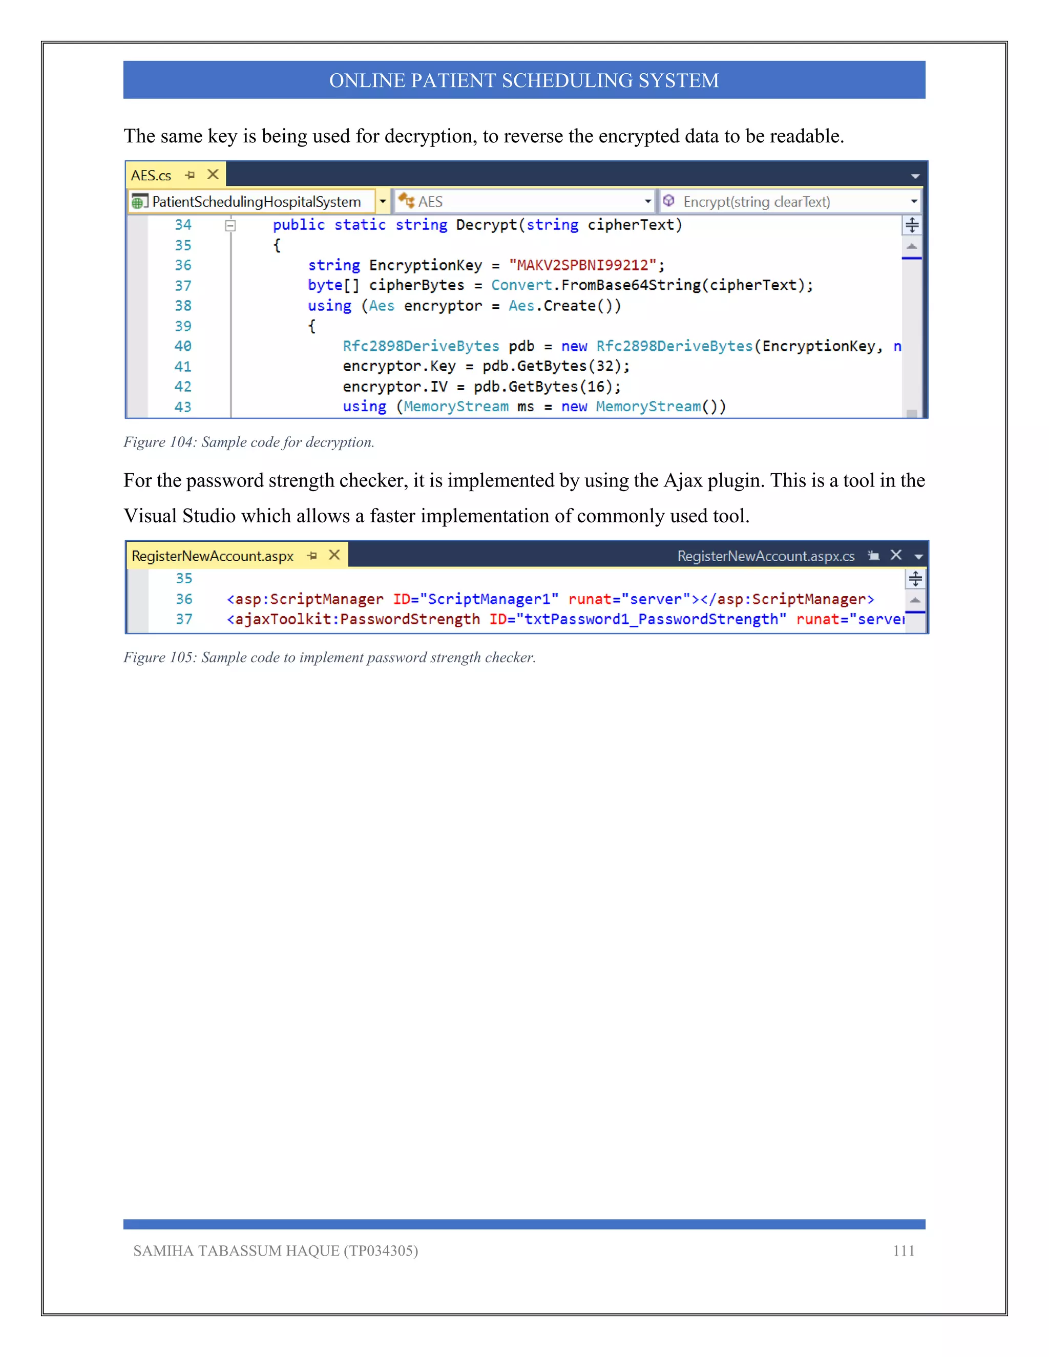
Task: Click the ONLINE PATIENT SCHEDULING SYSTEM header
Action: click(x=524, y=80)
